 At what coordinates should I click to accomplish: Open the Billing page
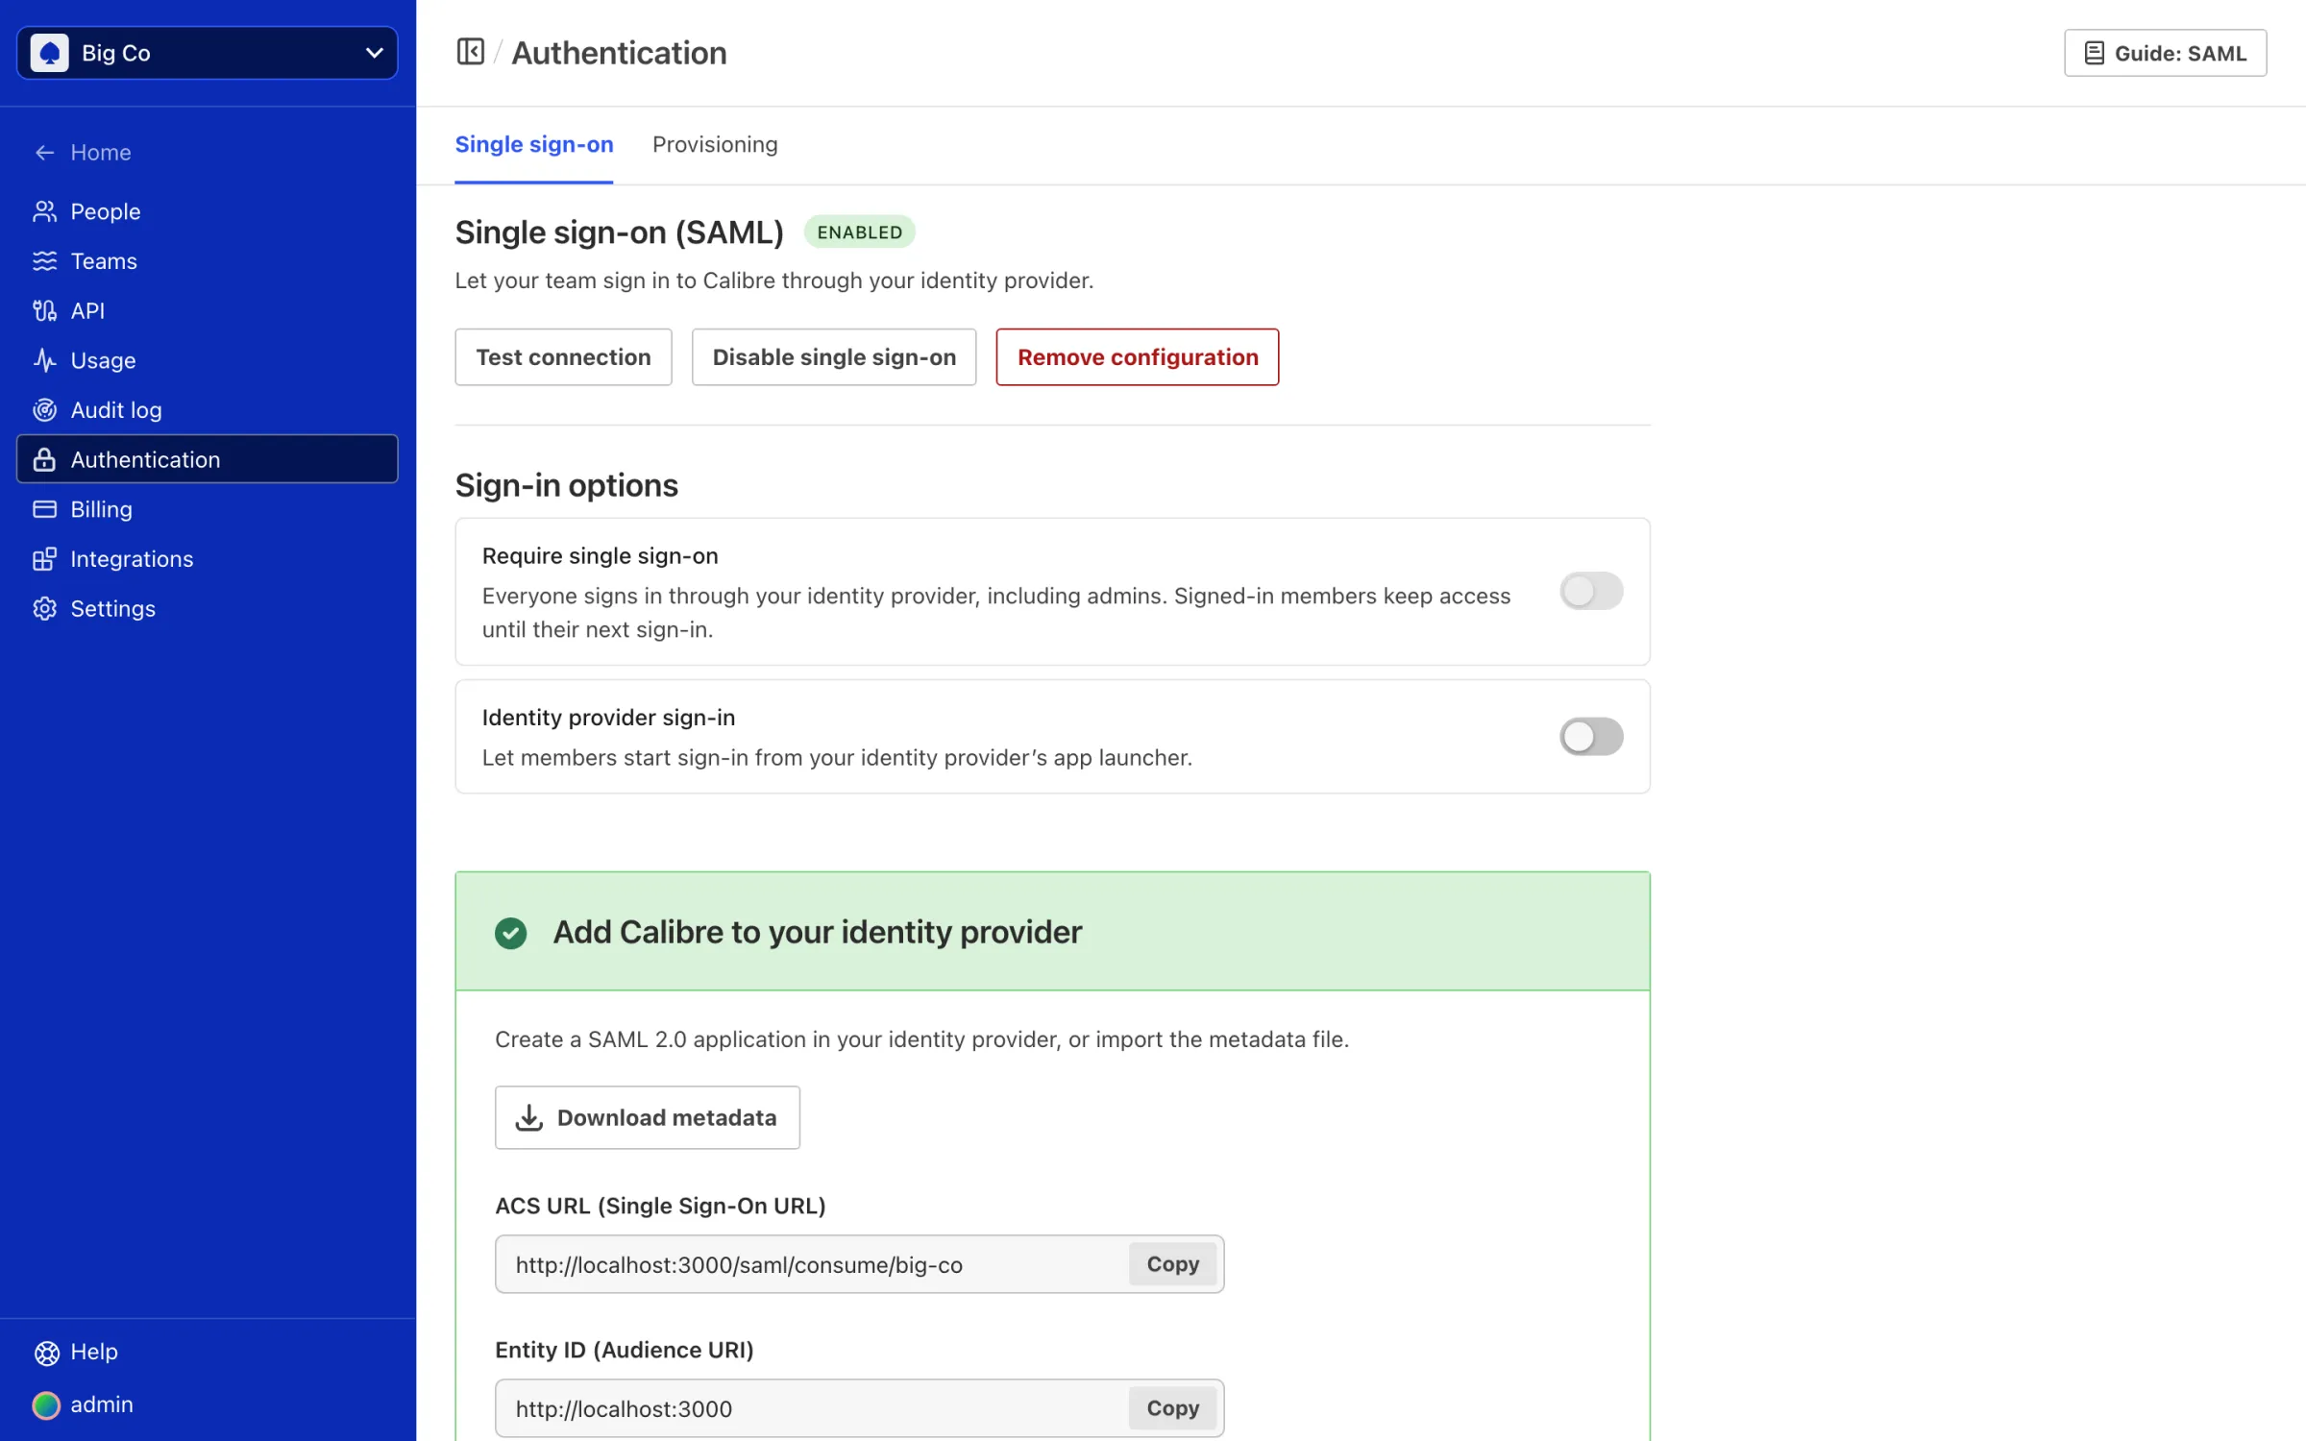coord(208,509)
